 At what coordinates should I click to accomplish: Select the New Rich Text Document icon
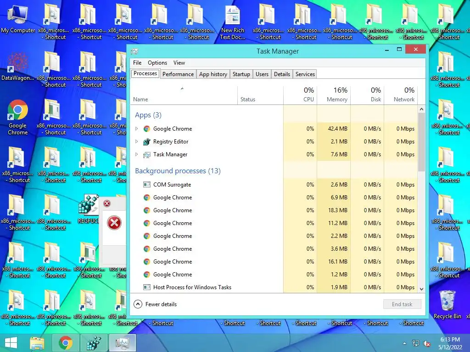(233, 22)
